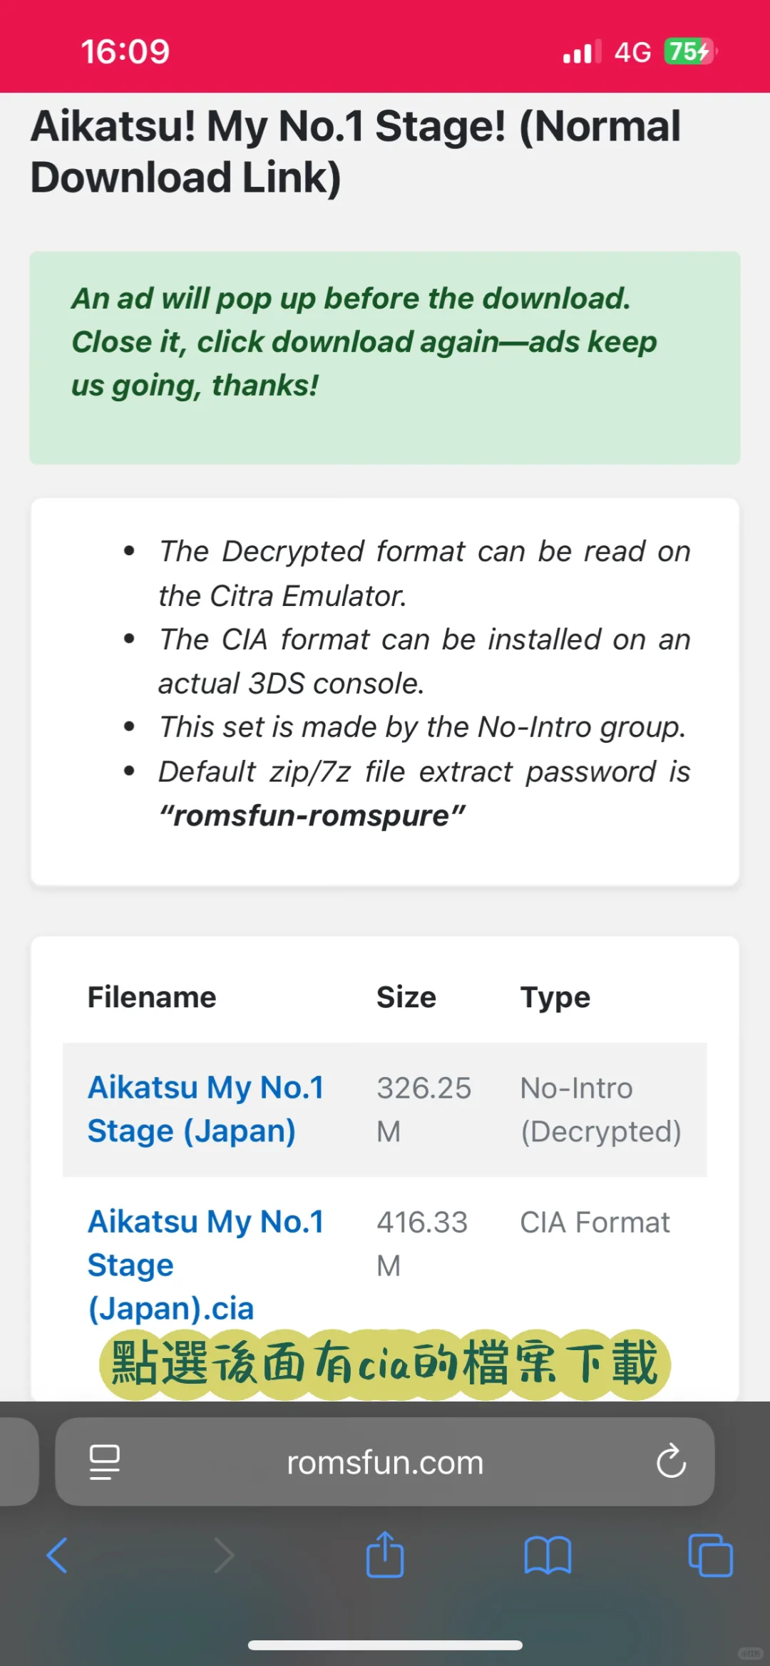Tap the No-Intro group bullet text

click(422, 727)
